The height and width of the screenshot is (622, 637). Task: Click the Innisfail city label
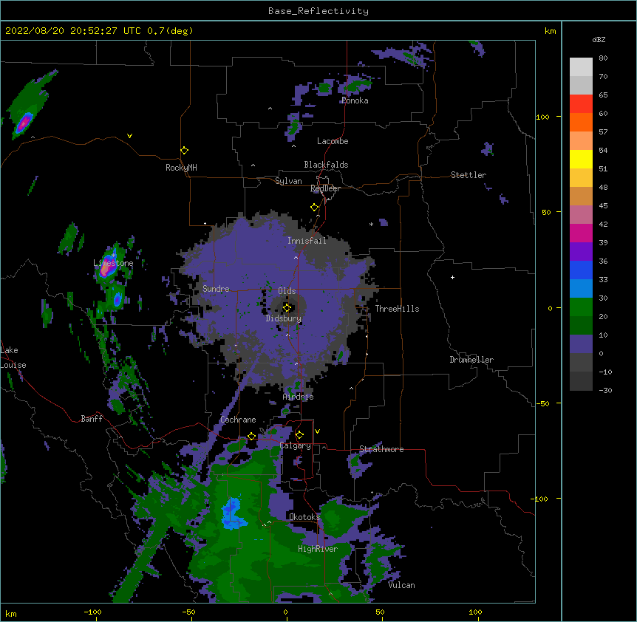(x=307, y=241)
